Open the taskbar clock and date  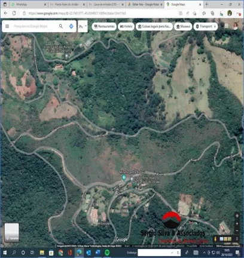coord(227,253)
